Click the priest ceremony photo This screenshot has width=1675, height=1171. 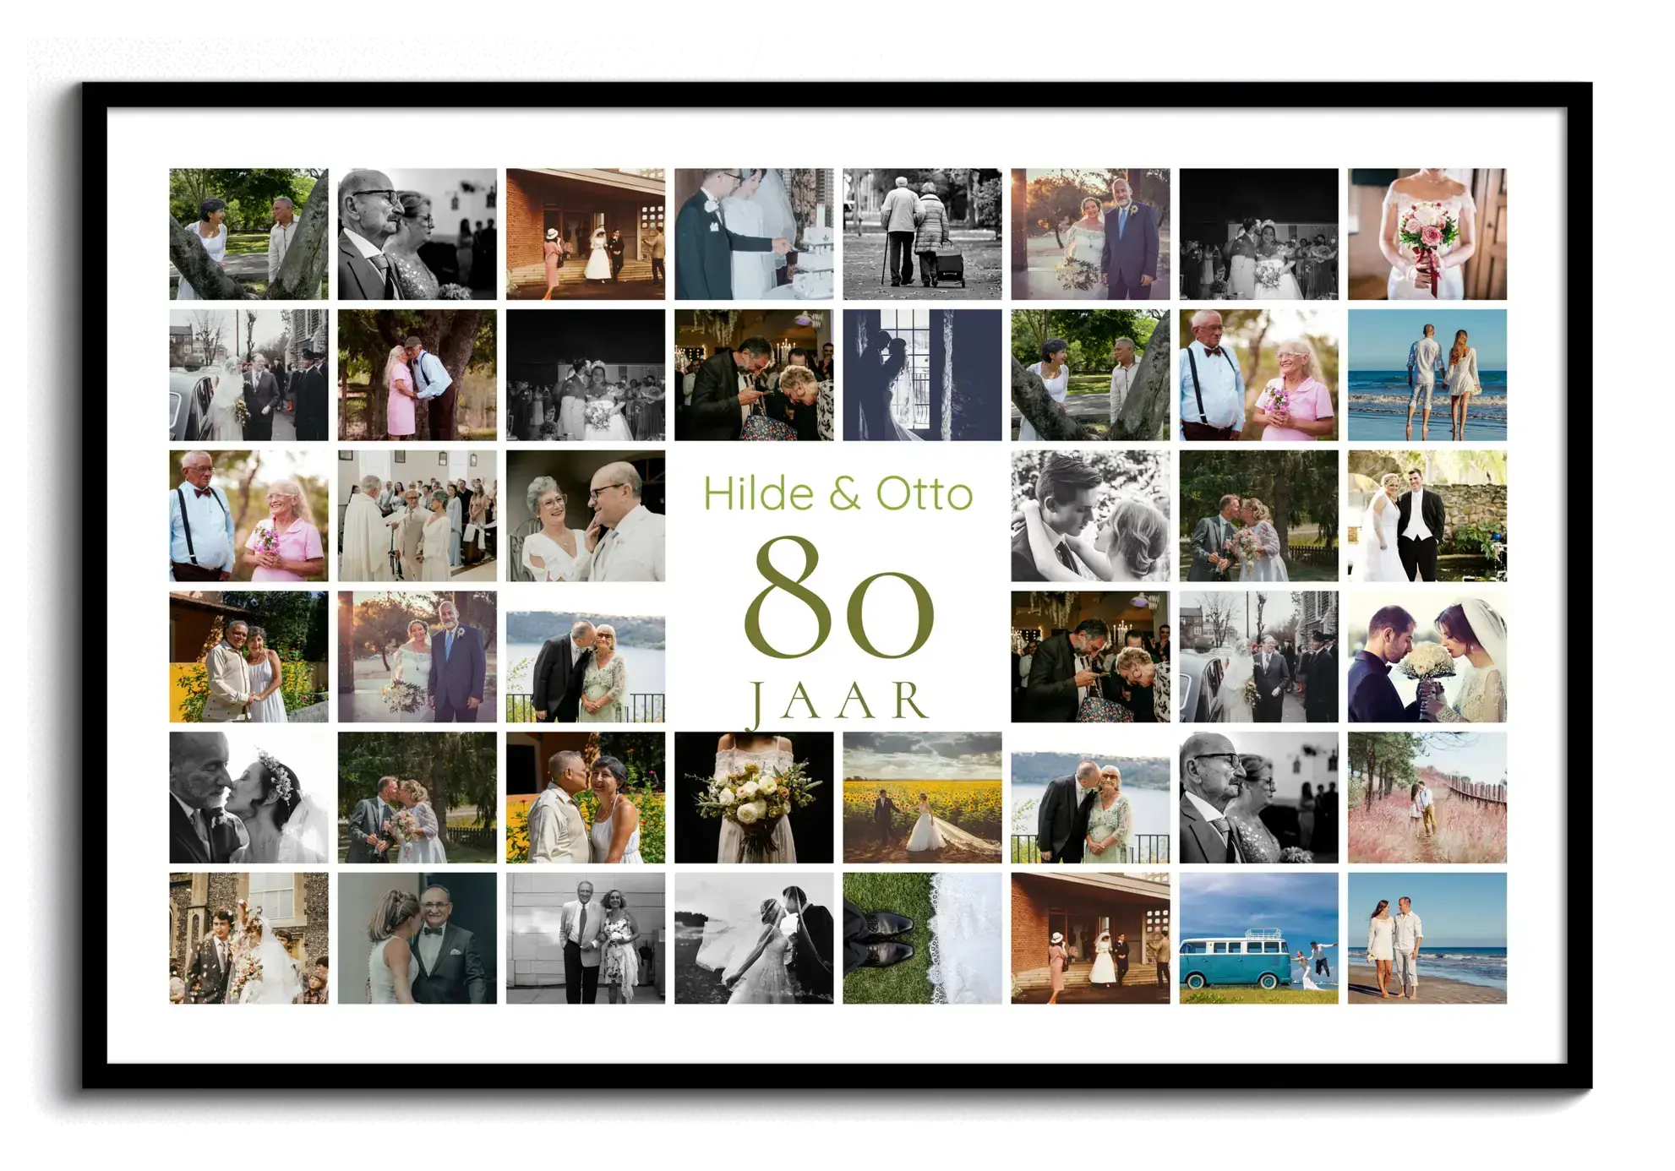tap(417, 515)
